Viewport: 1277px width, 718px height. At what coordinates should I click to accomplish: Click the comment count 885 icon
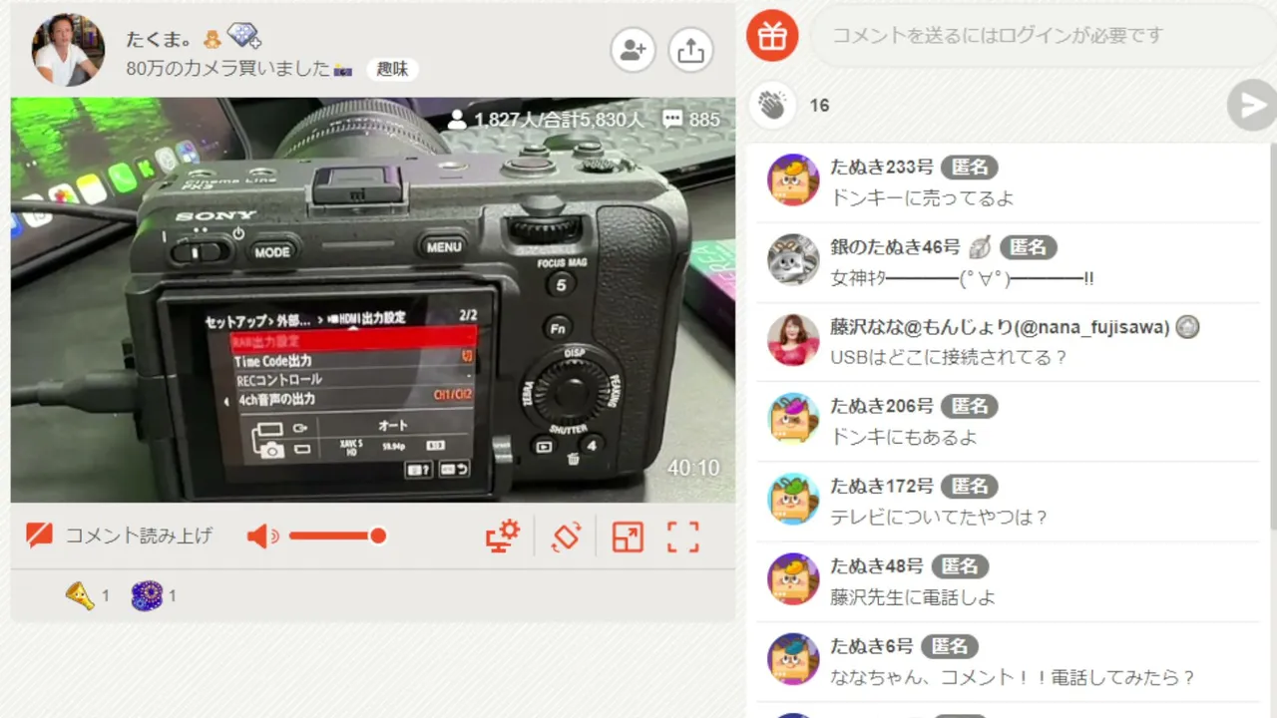click(x=691, y=120)
